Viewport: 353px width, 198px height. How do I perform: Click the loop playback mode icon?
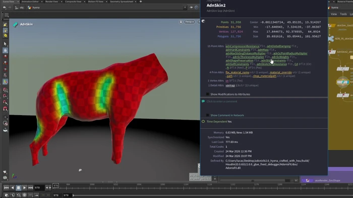pyautogui.click(x=19, y=195)
